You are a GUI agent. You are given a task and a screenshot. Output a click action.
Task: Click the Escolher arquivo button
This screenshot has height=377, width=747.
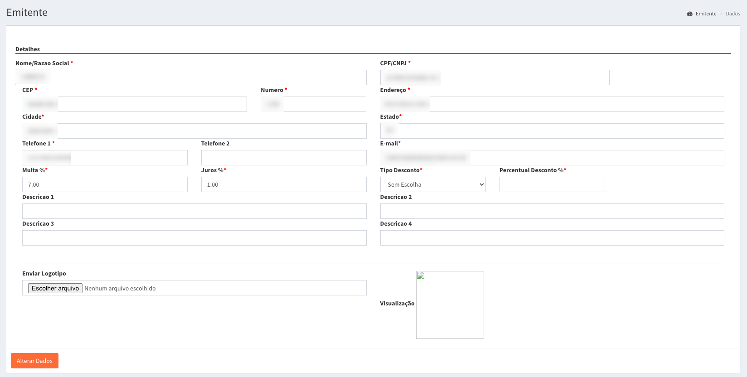point(55,288)
